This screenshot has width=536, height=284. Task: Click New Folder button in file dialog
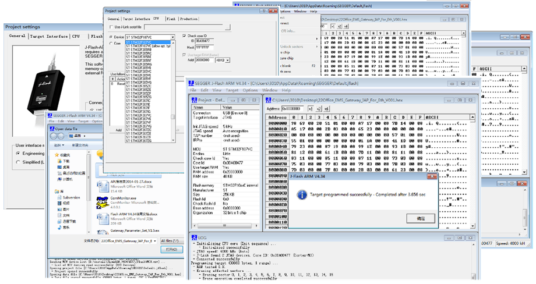[x=80, y=145]
